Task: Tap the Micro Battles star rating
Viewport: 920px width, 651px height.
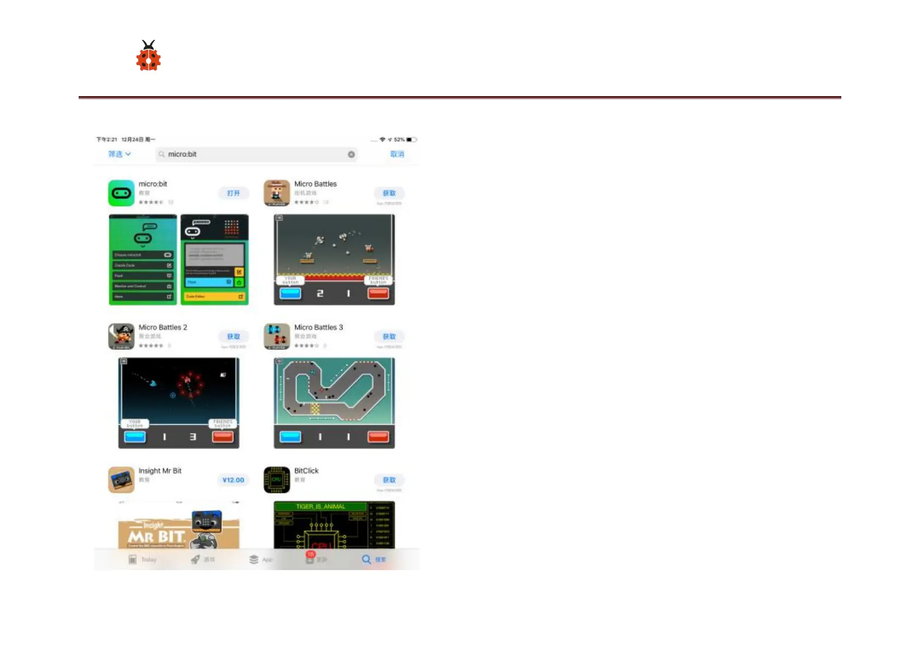Action: [x=306, y=202]
